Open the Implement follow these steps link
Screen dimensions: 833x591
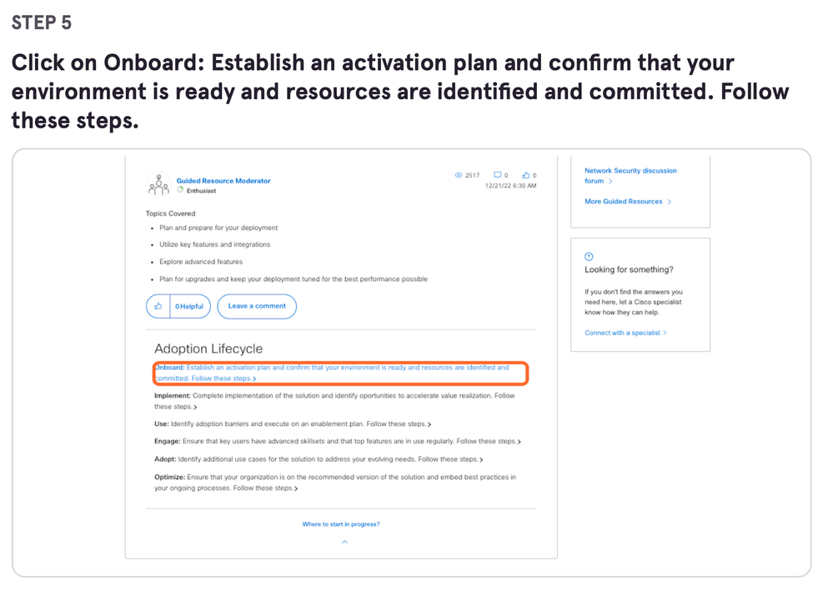[334, 401]
